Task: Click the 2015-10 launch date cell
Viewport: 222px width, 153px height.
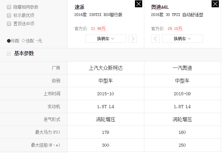Action: tap(105, 94)
